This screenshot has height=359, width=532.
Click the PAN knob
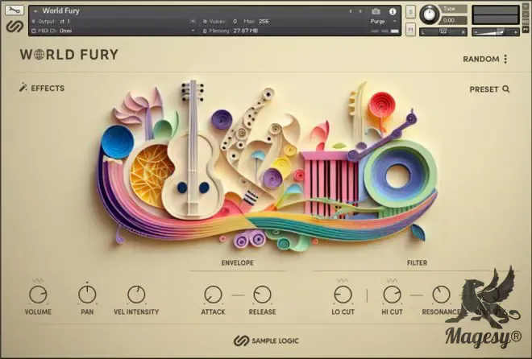point(87,295)
